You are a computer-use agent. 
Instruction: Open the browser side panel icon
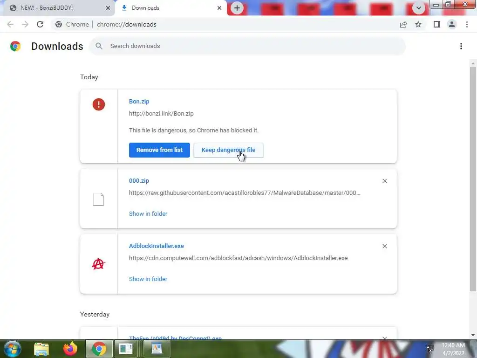click(437, 24)
